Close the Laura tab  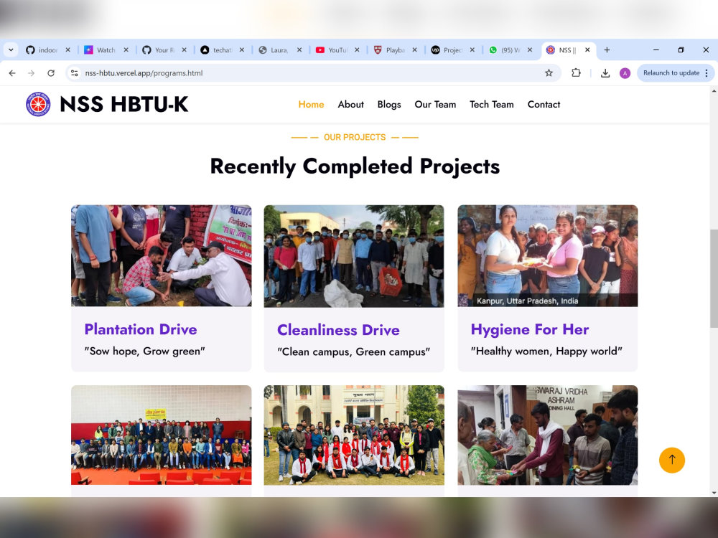[x=299, y=50]
